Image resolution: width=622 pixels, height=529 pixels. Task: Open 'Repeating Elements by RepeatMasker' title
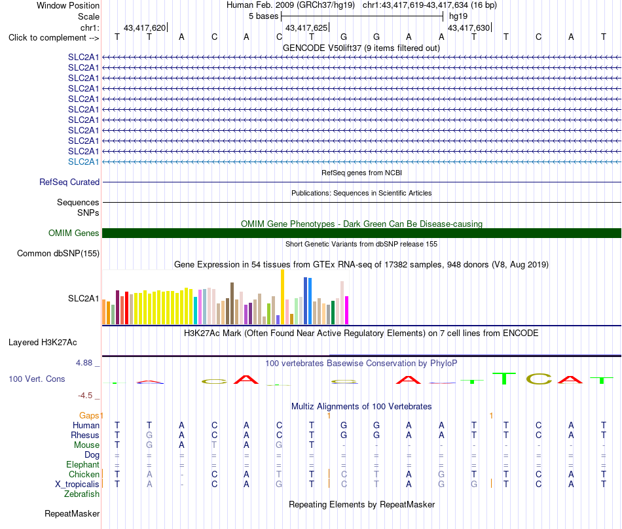[x=362, y=504]
